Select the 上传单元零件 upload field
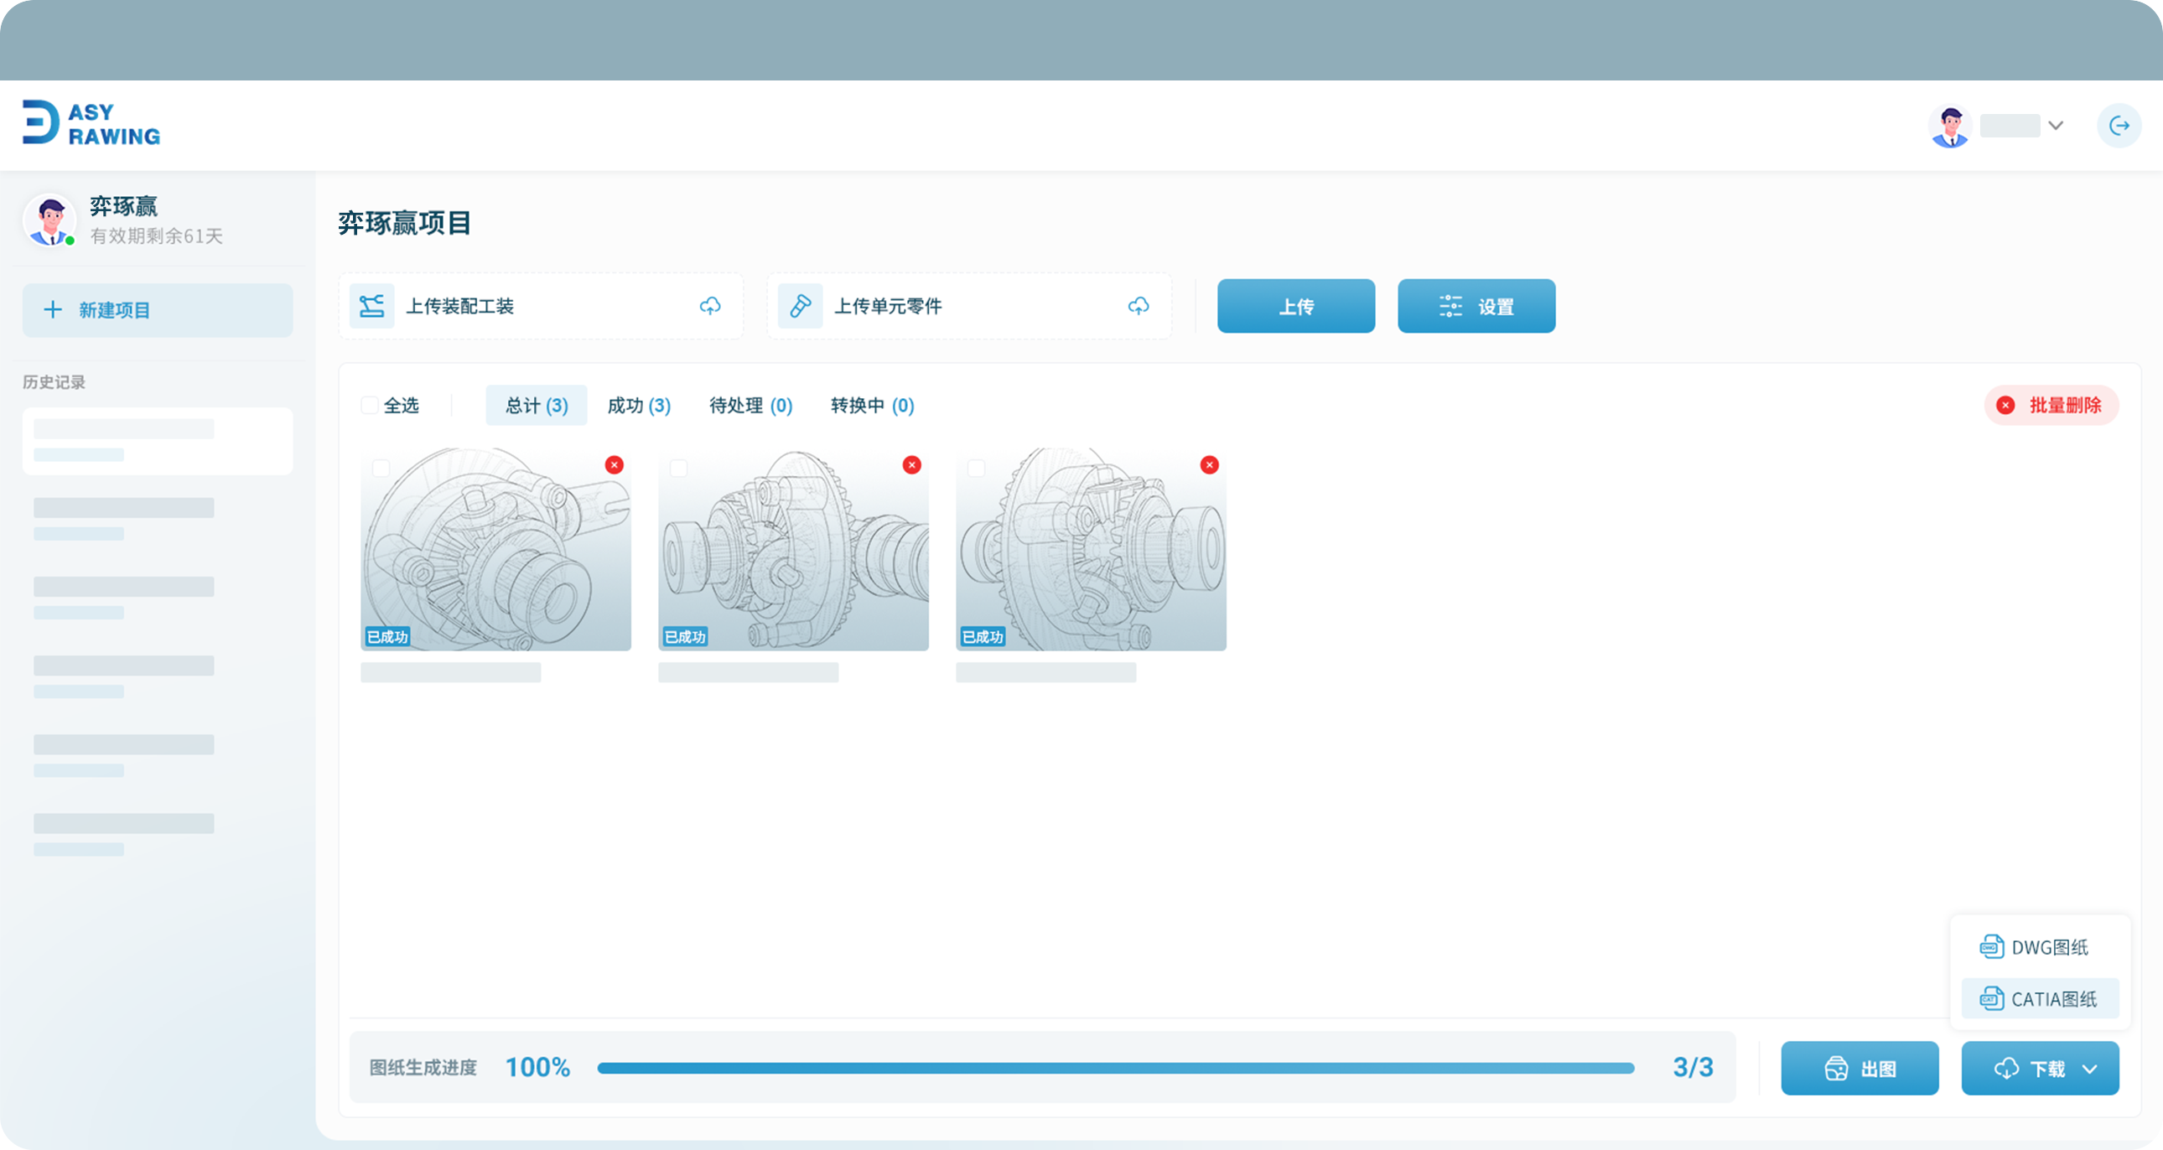Image resolution: width=2163 pixels, height=1150 pixels. (x=970, y=306)
